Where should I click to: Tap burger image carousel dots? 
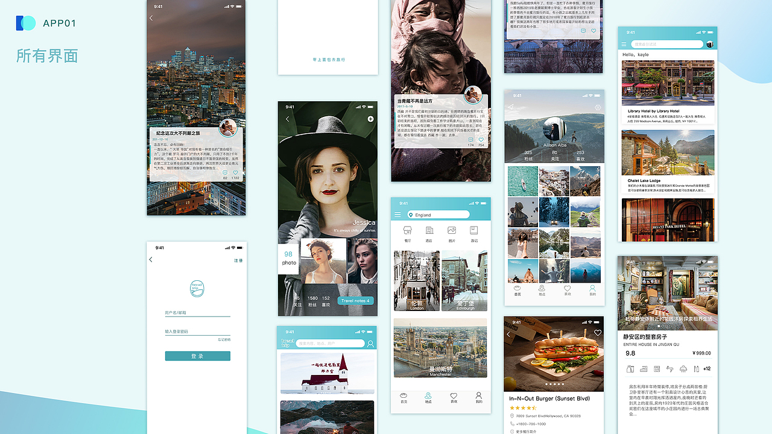tap(554, 384)
